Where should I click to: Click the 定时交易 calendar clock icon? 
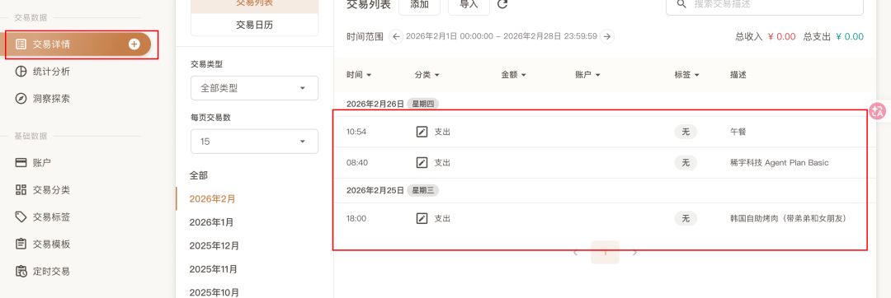pos(21,272)
